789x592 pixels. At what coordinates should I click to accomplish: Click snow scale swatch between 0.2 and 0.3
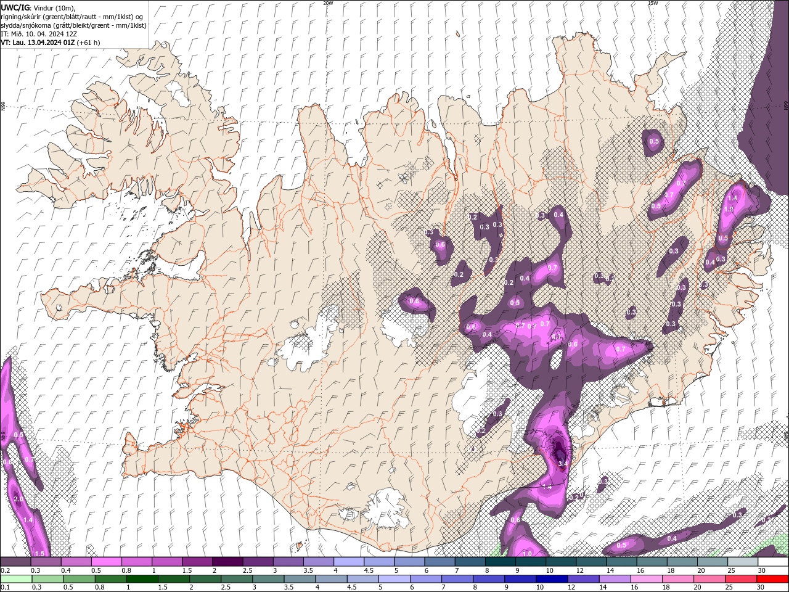[x=15, y=562]
